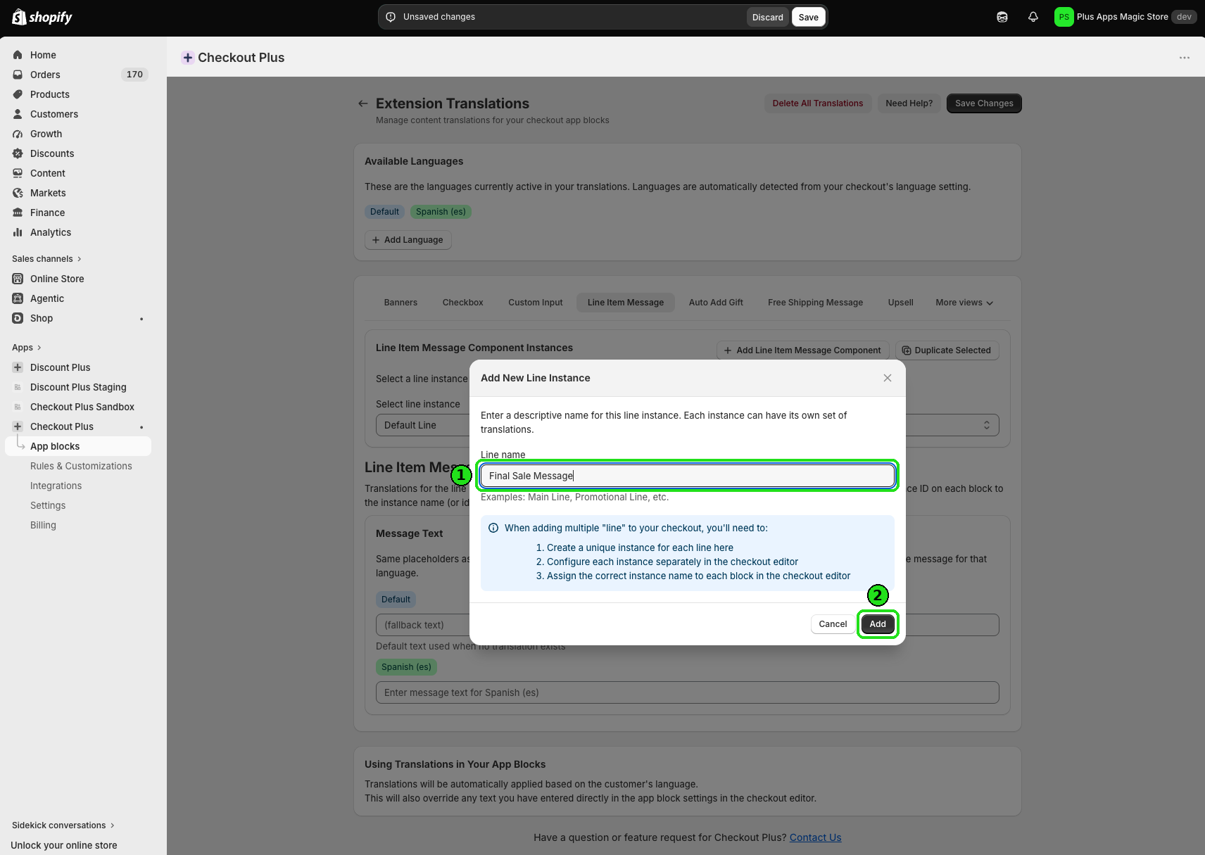
Task: Expand the Sales channels section
Action: [46, 259]
